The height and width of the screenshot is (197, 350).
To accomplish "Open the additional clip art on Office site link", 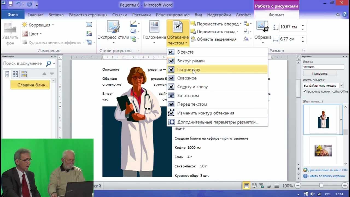I will click(328, 170).
